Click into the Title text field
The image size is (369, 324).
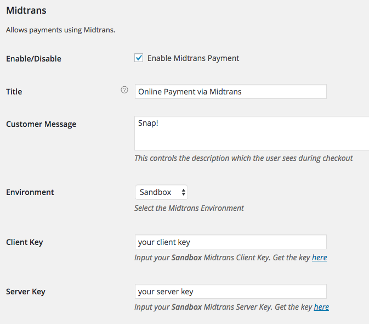pyautogui.click(x=230, y=92)
